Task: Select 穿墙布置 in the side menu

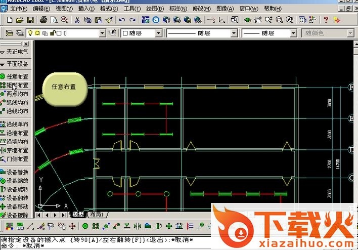Action: point(15,150)
